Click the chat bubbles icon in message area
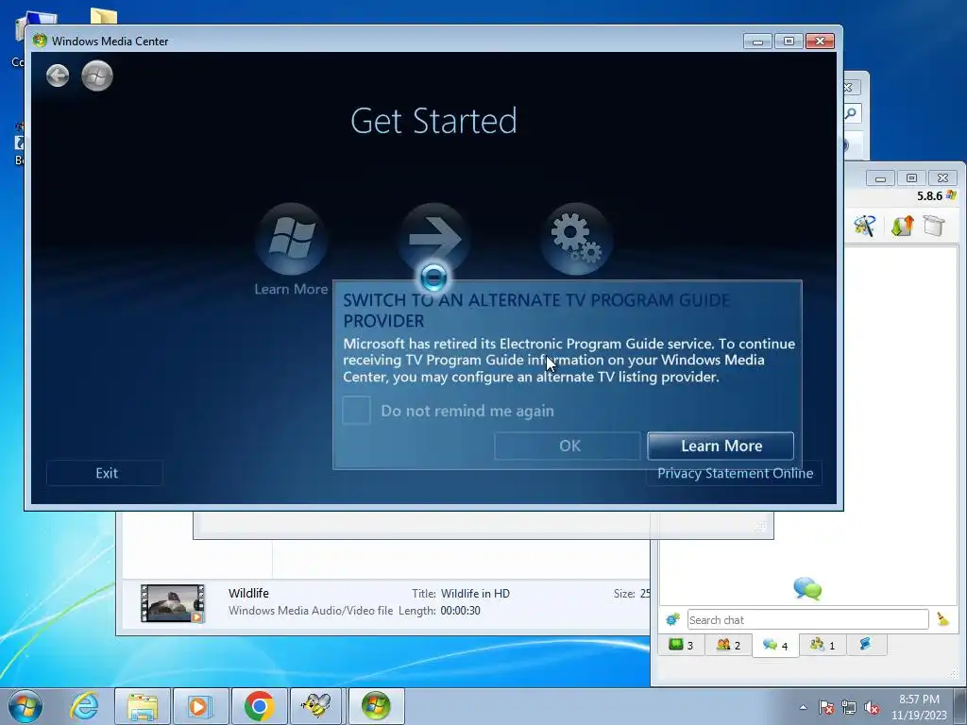 807,589
